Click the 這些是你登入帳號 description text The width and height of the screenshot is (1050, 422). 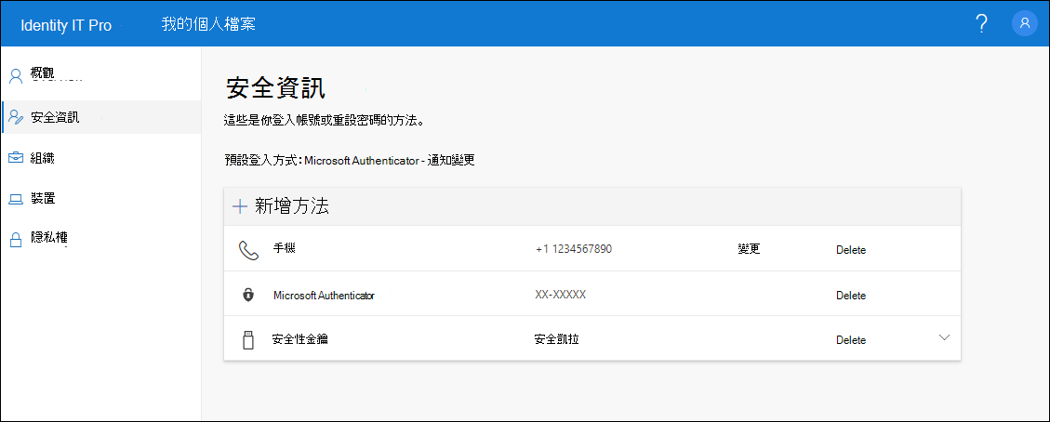coord(326,122)
